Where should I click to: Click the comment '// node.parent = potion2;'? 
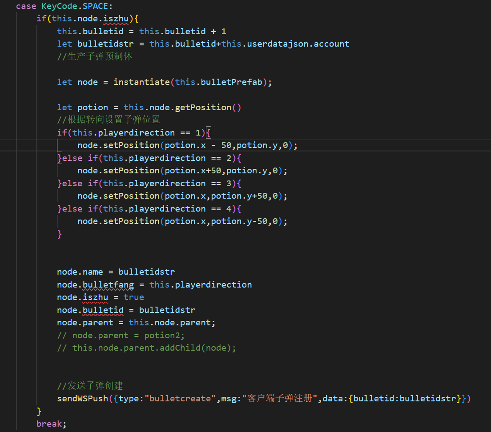(121, 336)
